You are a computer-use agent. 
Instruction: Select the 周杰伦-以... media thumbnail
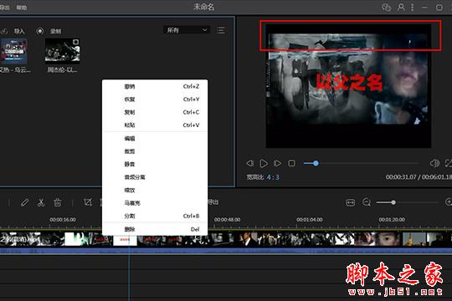[x=63, y=51]
